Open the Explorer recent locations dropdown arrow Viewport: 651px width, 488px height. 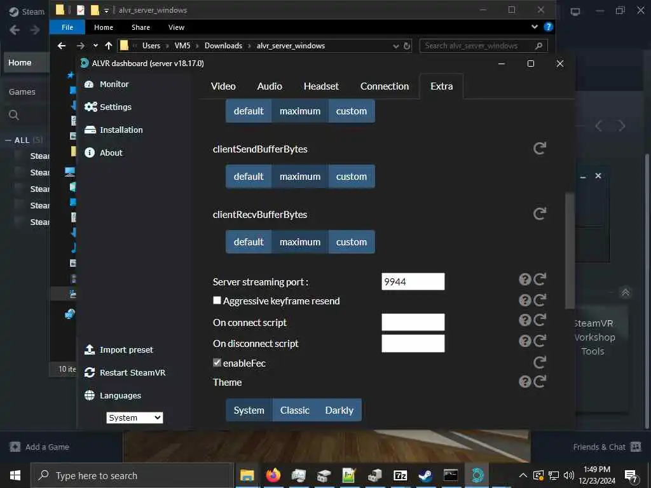95,46
